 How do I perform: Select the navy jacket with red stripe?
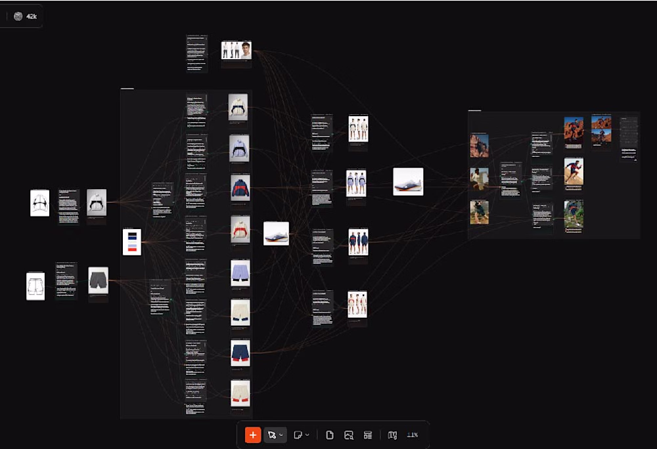(x=240, y=188)
